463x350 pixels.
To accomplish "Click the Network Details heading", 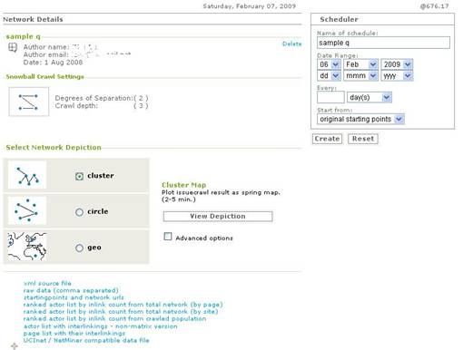I will coord(33,19).
